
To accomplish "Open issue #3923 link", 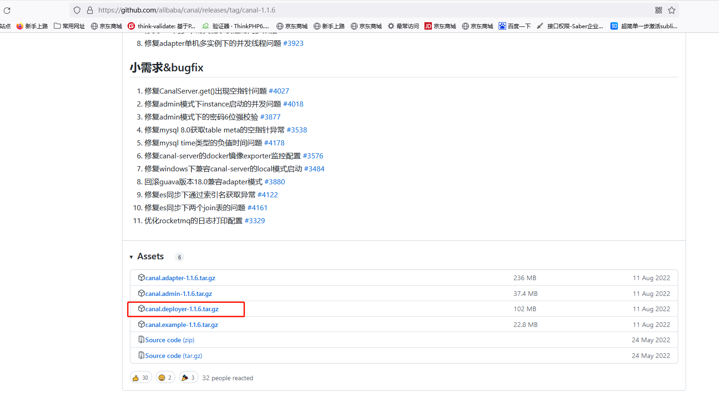I will pyautogui.click(x=293, y=43).
